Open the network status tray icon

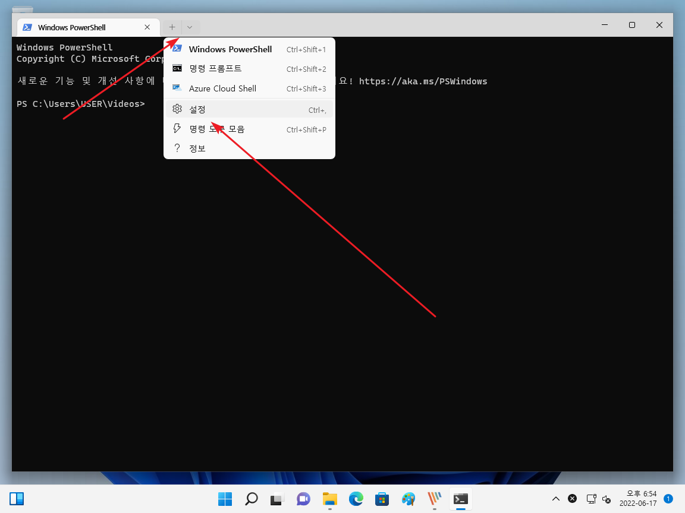pyautogui.click(x=591, y=499)
